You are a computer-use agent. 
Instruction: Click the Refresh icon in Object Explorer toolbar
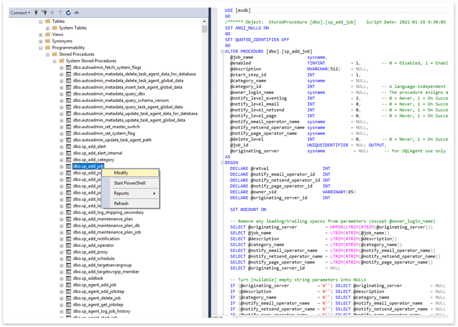click(x=68, y=13)
